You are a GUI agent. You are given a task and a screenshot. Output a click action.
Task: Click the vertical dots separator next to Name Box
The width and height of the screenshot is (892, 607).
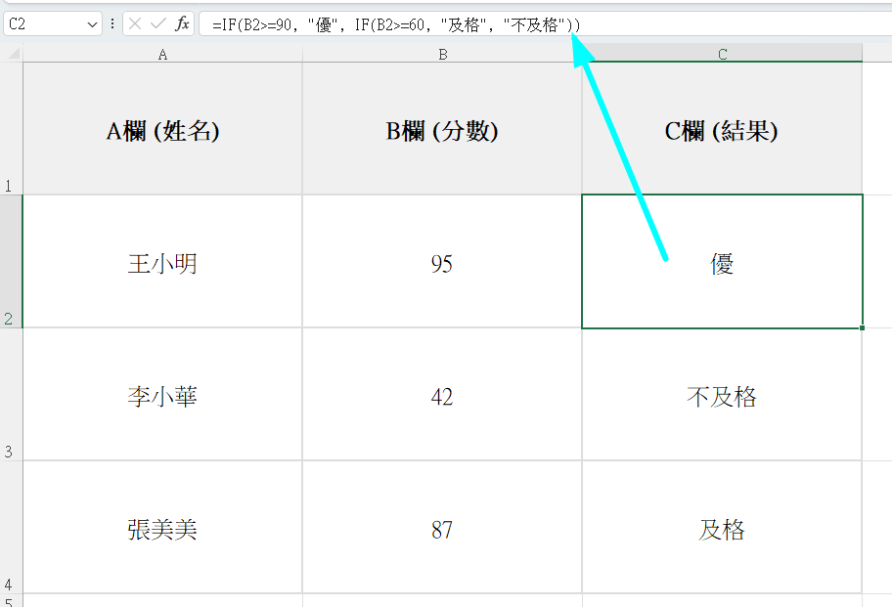111,23
